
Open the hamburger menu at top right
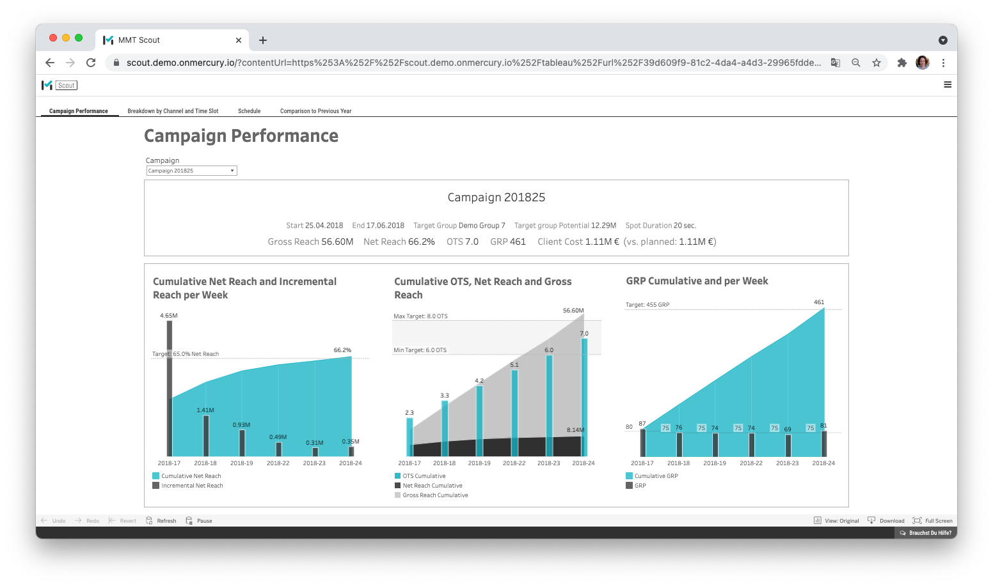[948, 84]
